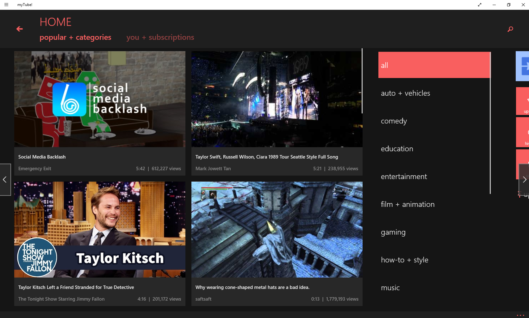Open the blue tile at right edge
The image size is (529, 318).
click(522, 66)
